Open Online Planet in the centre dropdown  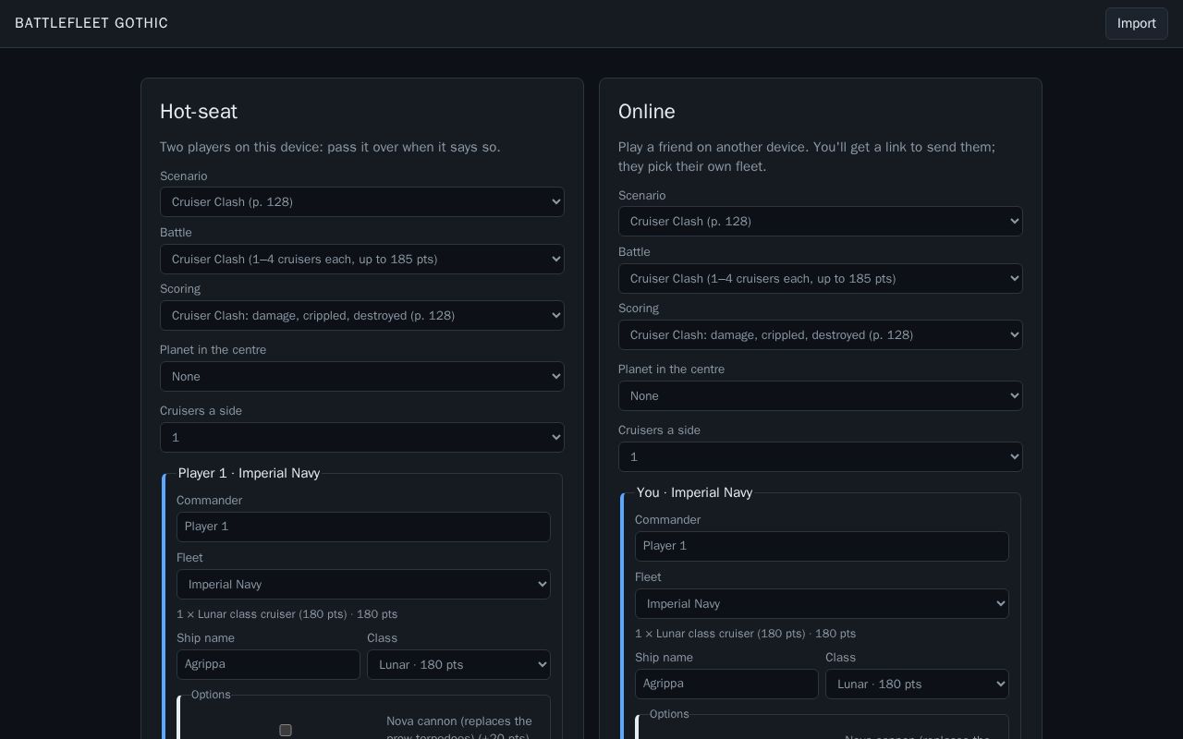[821, 396]
